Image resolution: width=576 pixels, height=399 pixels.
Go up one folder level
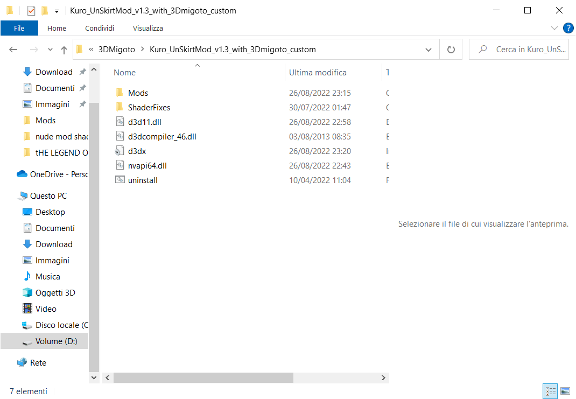point(64,50)
